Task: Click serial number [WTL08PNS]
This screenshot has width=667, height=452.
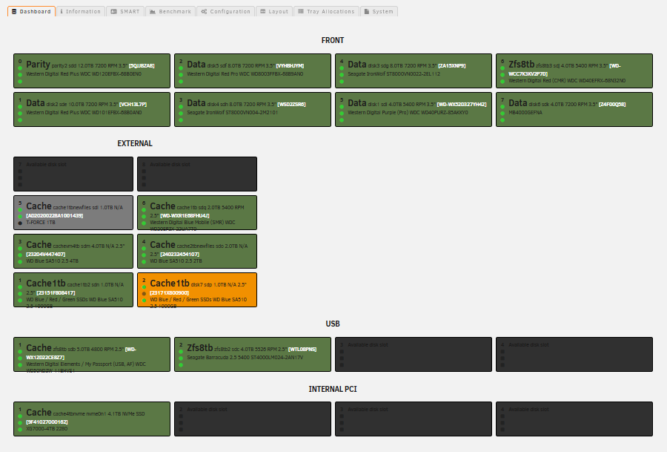Action: click(x=302, y=350)
